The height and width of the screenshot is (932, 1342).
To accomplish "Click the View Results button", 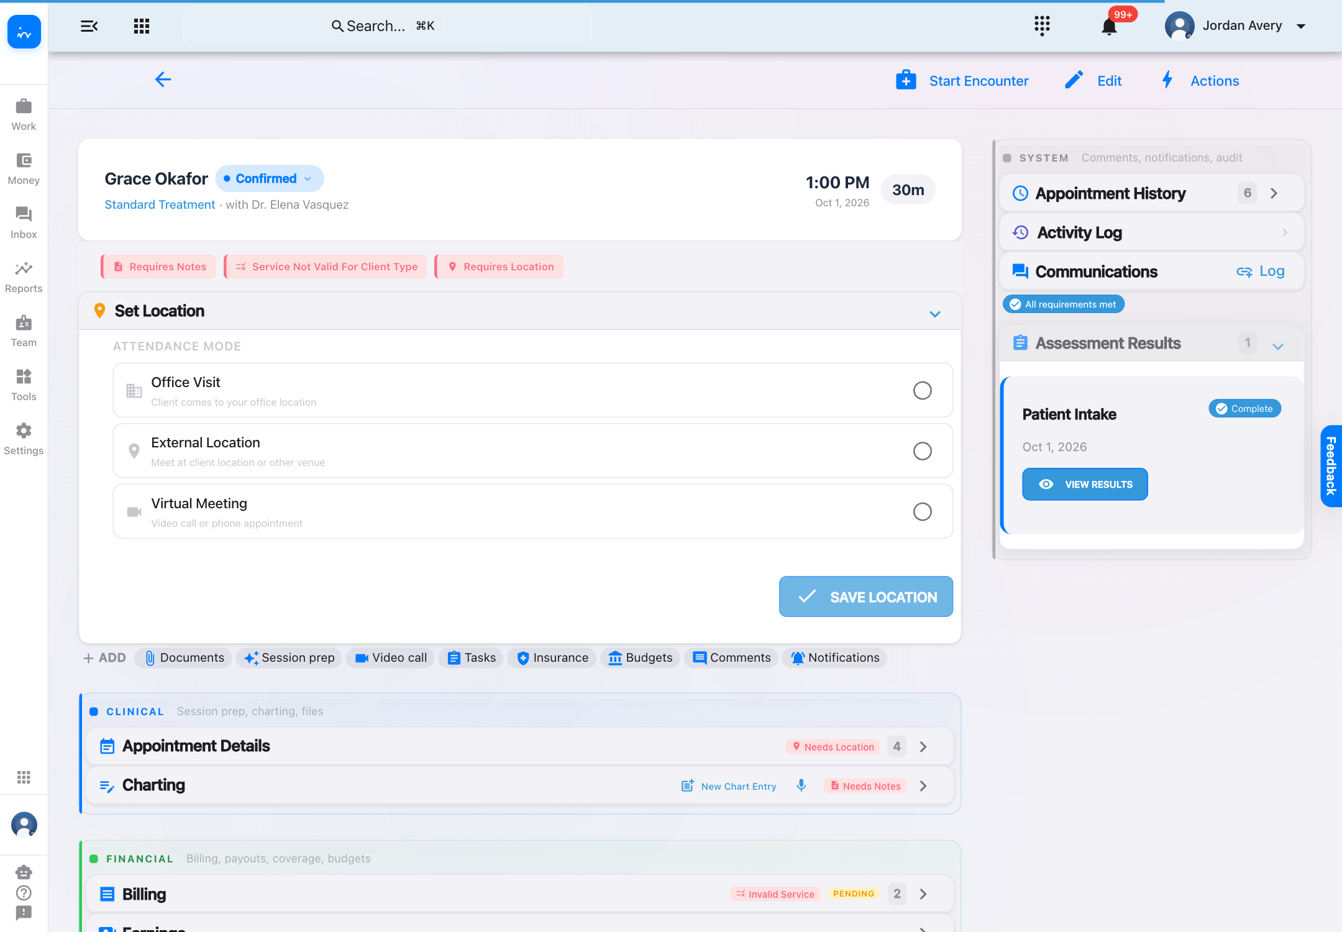I will [x=1085, y=484].
